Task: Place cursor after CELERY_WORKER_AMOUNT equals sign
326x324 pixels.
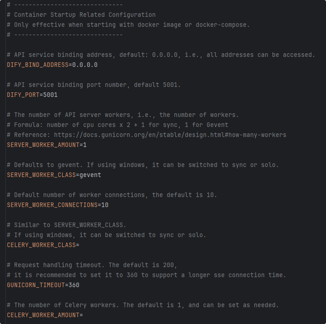Action: click(83, 315)
